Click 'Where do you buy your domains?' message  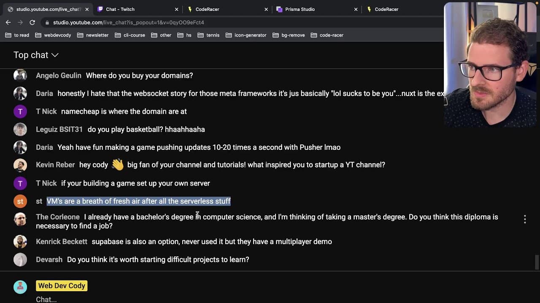(139, 76)
